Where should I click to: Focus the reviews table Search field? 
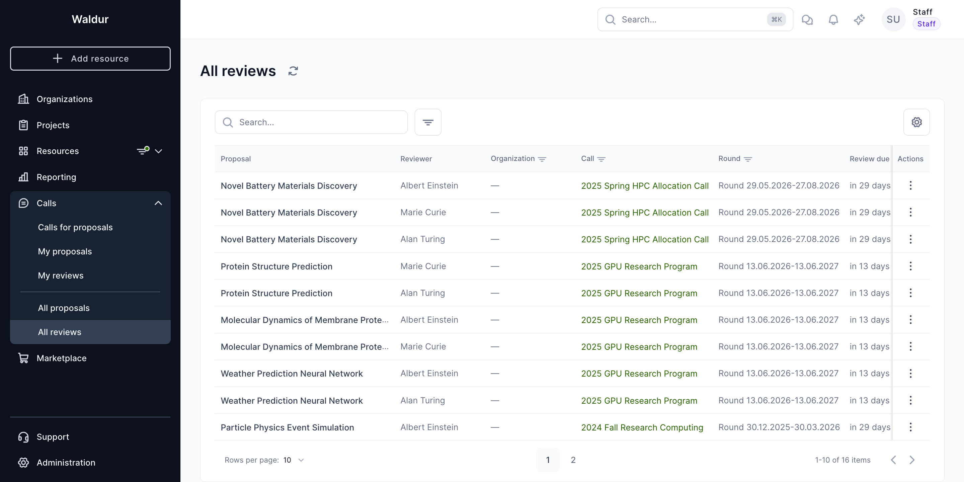311,122
